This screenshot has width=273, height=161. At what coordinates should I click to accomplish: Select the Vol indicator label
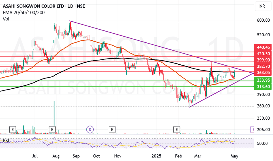[6, 19]
